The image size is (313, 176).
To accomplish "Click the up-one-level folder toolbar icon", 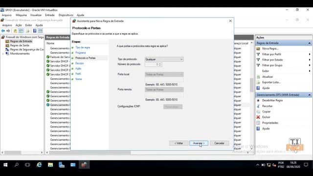I will click(x=15, y=31).
